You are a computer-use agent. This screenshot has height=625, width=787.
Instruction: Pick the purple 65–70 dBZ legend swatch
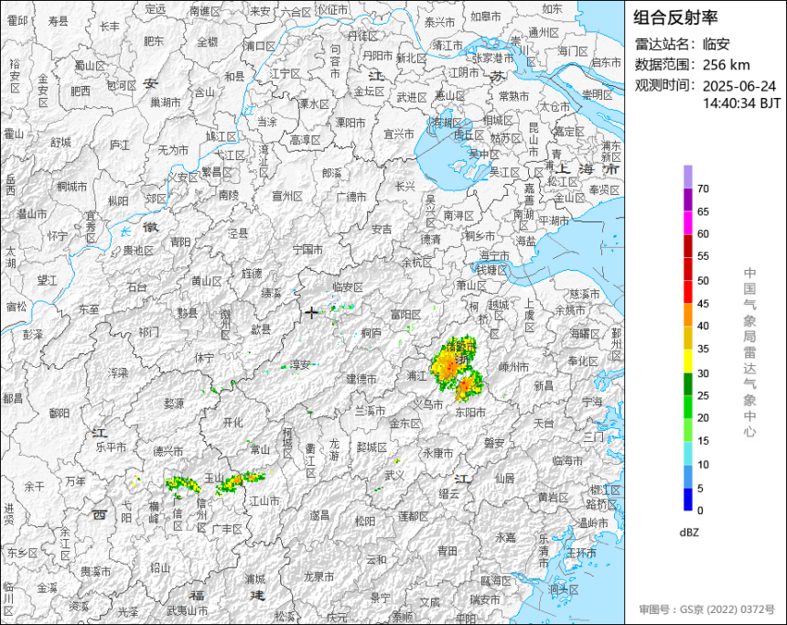687,199
